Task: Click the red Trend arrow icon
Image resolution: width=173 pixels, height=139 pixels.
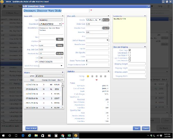Action: 96,80
